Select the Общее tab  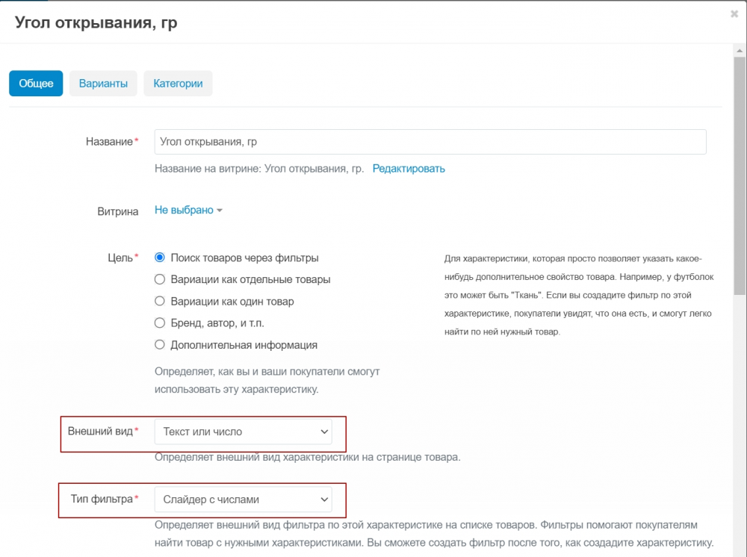tap(36, 84)
